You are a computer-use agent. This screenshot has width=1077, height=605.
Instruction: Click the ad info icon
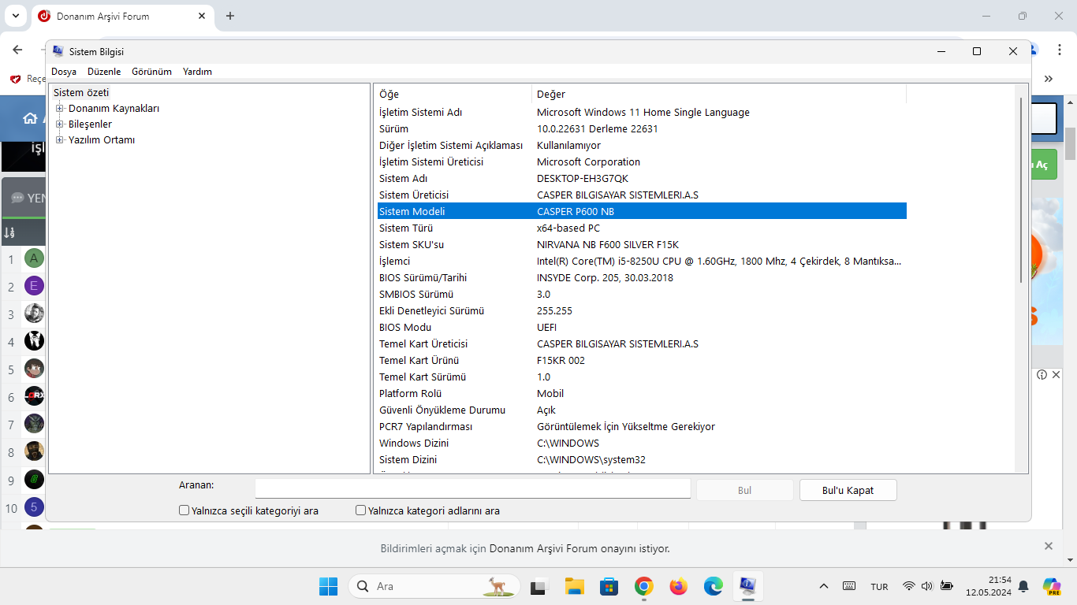(1042, 375)
